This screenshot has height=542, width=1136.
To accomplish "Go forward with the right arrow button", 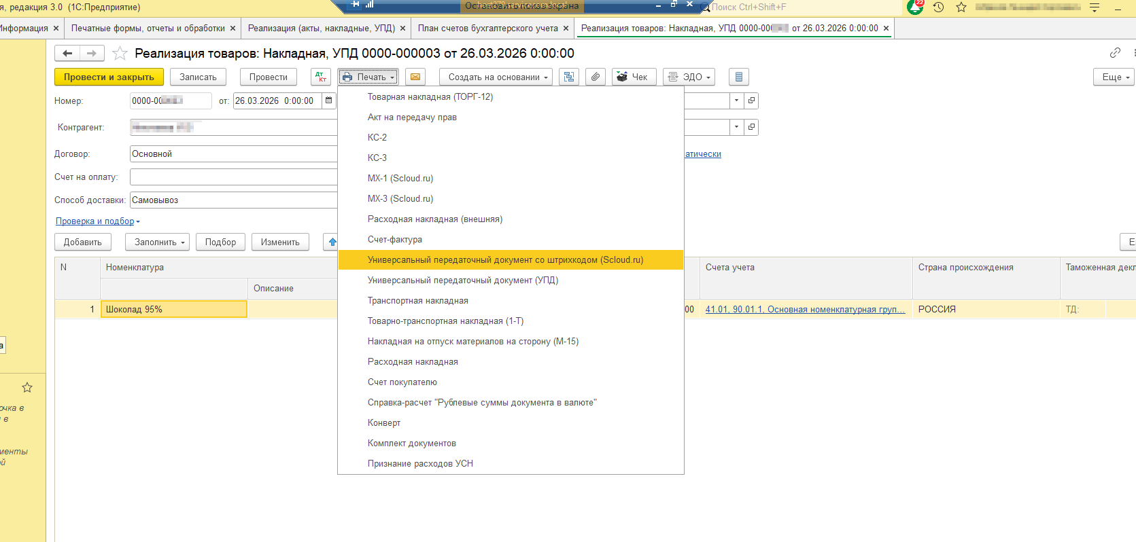I will pos(92,53).
